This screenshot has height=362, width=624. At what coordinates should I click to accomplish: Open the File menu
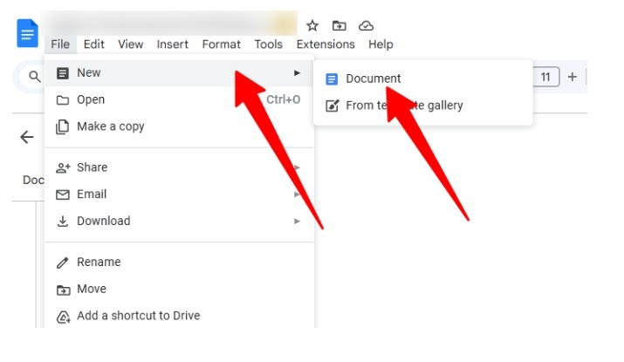click(60, 44)
